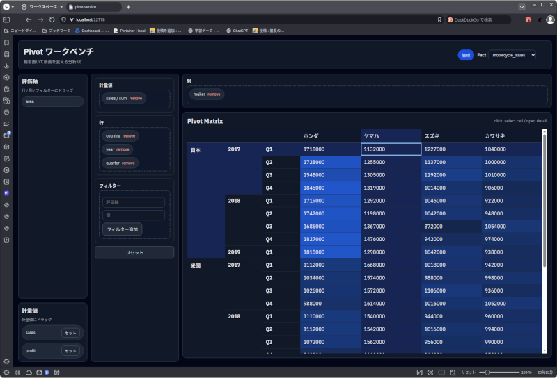The width and height of the screenshot is (557, 378).
Task: Toggle the side panel visibility button
Action: pyautogui.click(x=7, y=19)
